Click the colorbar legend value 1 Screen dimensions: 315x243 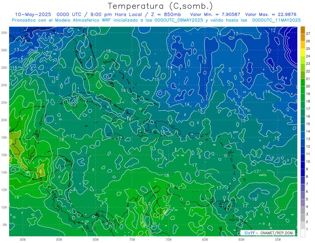(307, 229)
